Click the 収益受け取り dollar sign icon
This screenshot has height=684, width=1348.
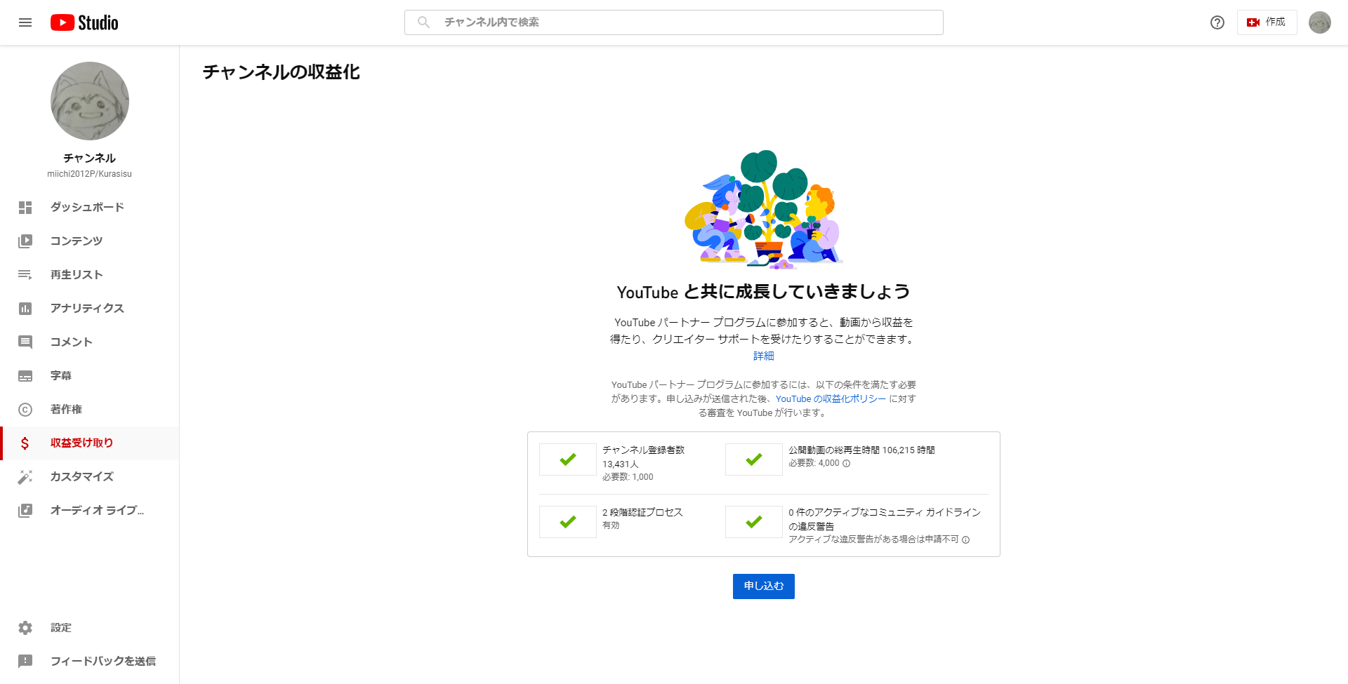pos(25,443)
